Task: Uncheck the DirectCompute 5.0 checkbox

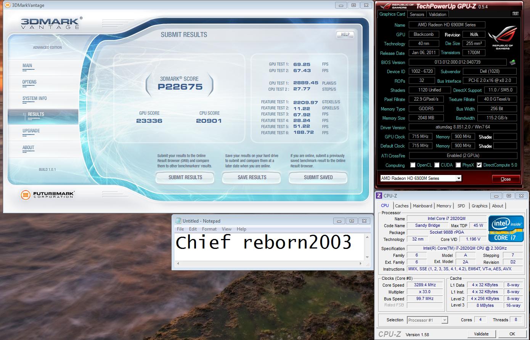Action: (x=479, y=165)
